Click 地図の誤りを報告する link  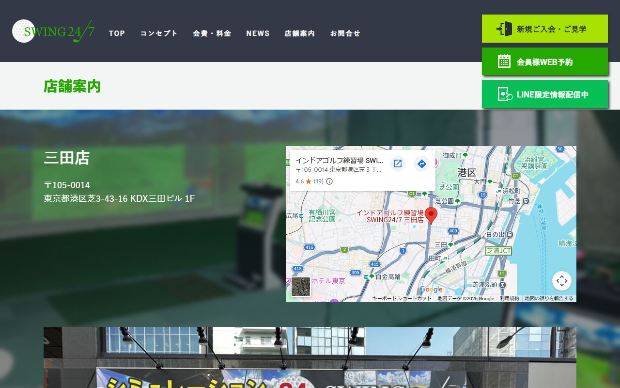coord(549,299)
